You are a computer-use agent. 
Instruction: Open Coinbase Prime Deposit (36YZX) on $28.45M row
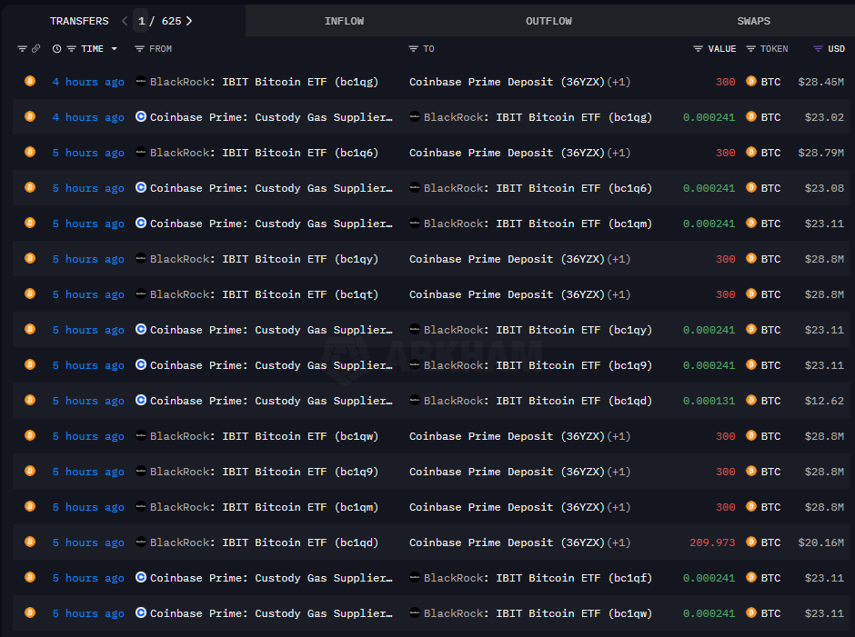(x=508, y=82)
